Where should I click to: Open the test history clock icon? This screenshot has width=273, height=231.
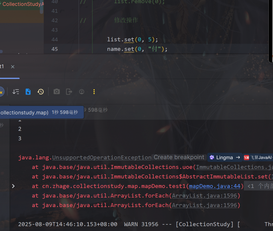pyautogui.click(x=41, y=92)
